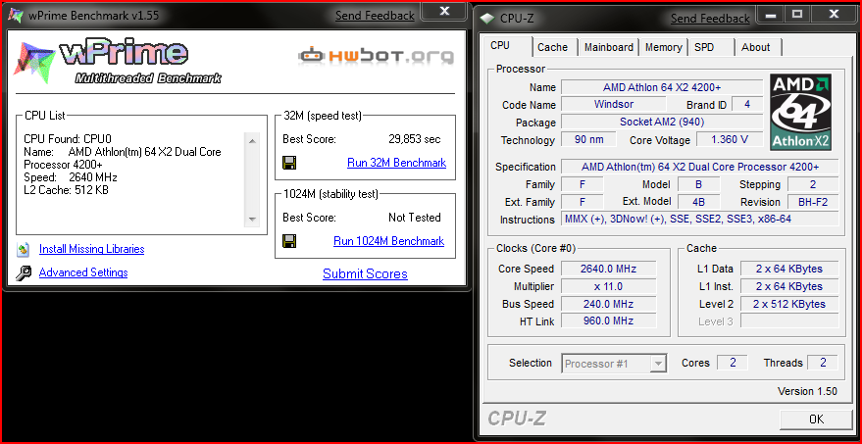
Task: Click the Specification field text
Action: coord(699,167)
